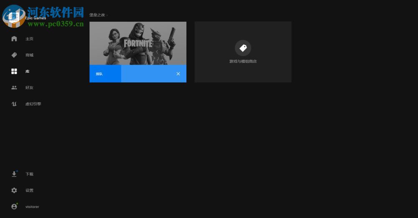
Task: Open the 虚幻引擎 menu label
Action: (33, 104)
